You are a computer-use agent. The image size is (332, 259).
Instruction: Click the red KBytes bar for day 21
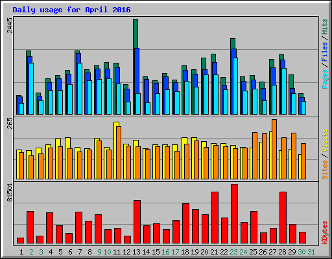[215, 218]
